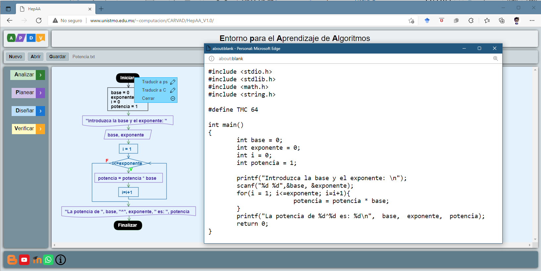
Task: Click the canvas scroll-left arrow
Action: pos(55,245)
